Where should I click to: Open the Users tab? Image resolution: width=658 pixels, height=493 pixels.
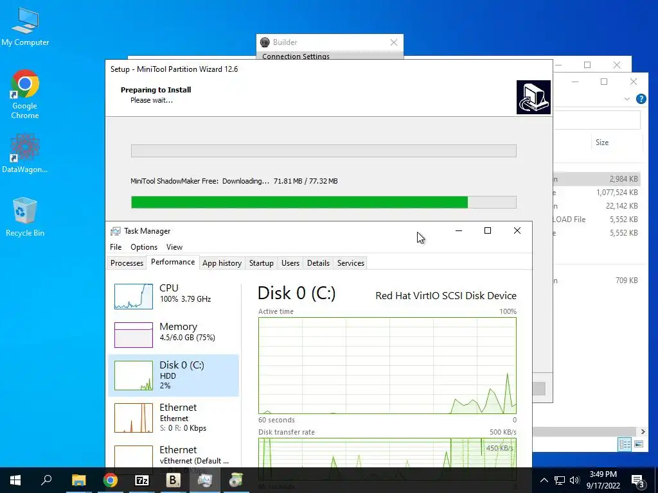click(290, 263)
